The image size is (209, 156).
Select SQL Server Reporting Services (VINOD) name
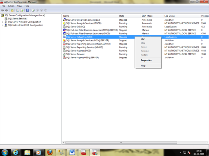[84, 47]
